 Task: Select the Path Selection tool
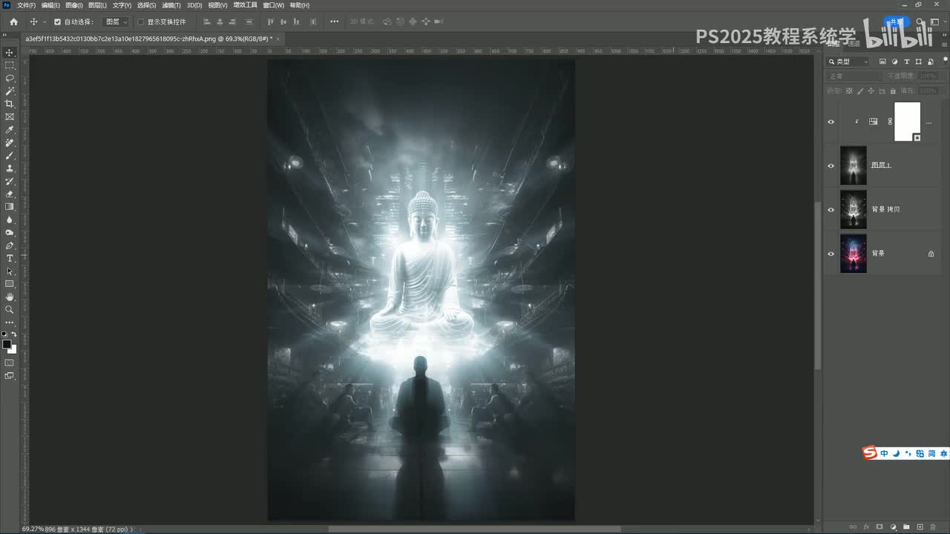tap(10, 271)
